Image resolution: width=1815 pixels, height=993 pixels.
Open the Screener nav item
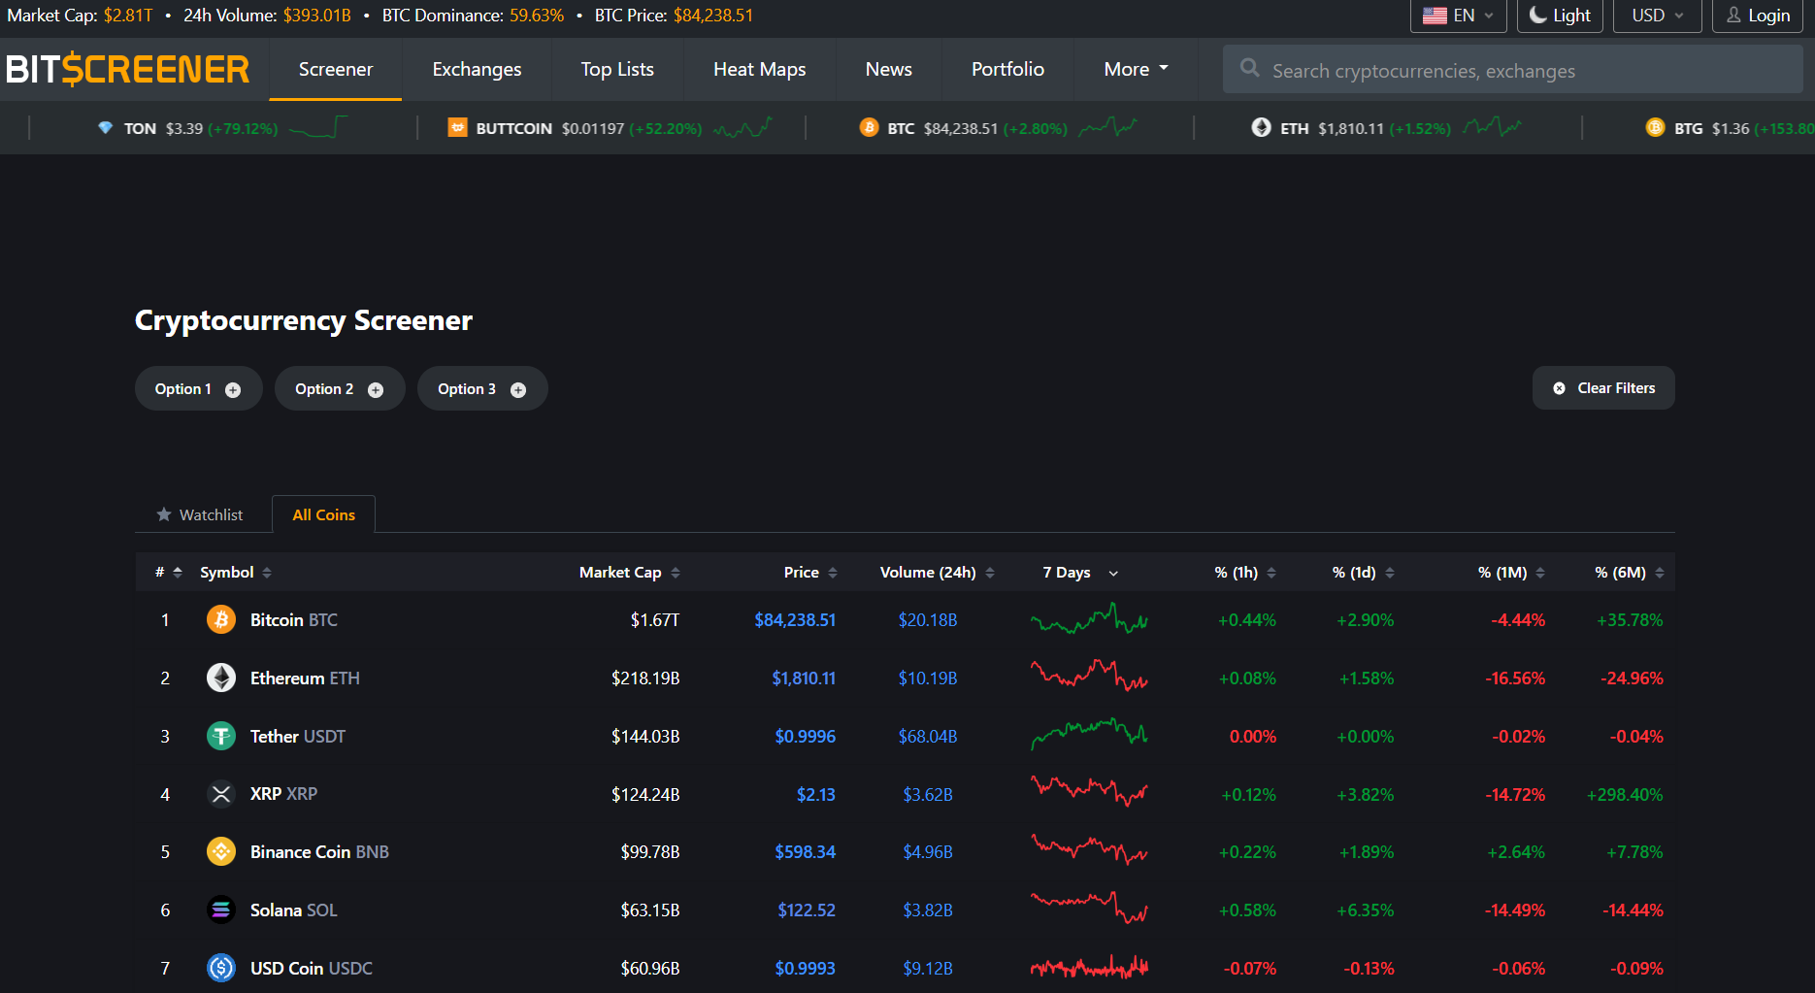point(336,69)
